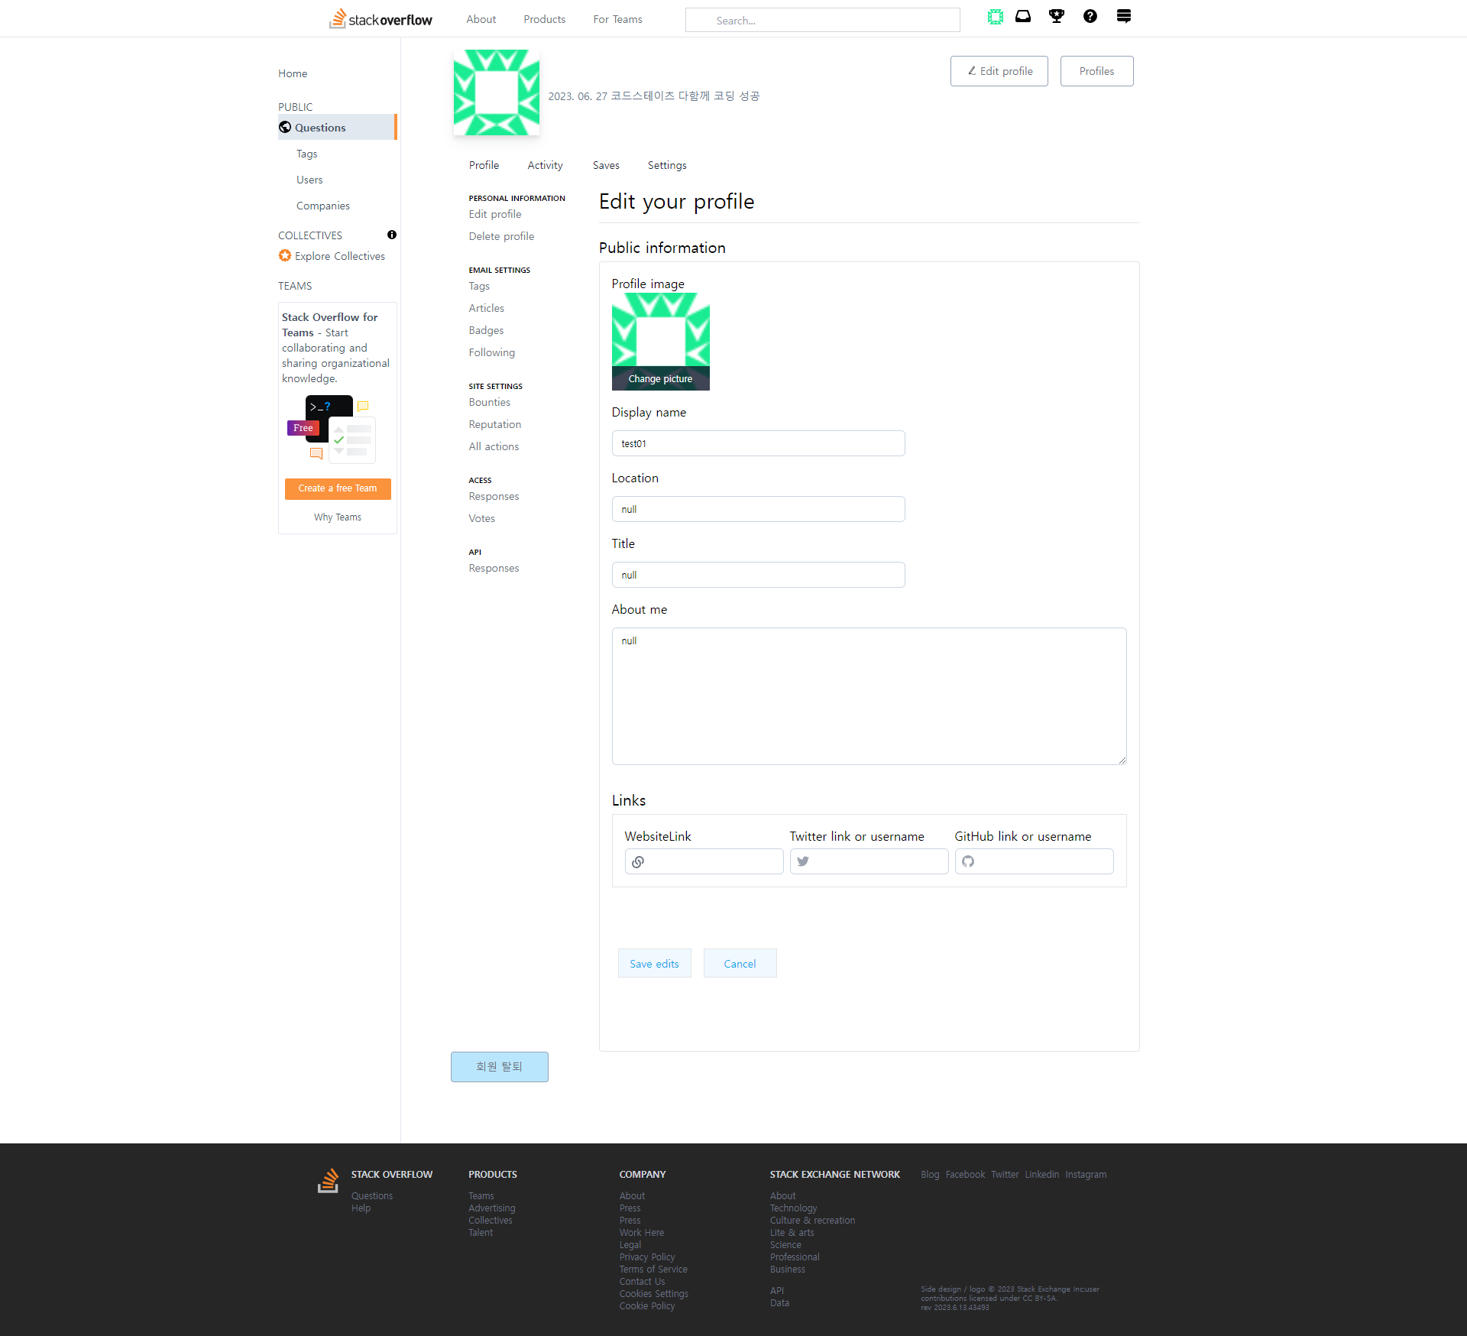Image resolution: width=1467 pixels, height=1336 pixels.
Task: Click the Stack Overflow logo
Action: pos(381,19)
